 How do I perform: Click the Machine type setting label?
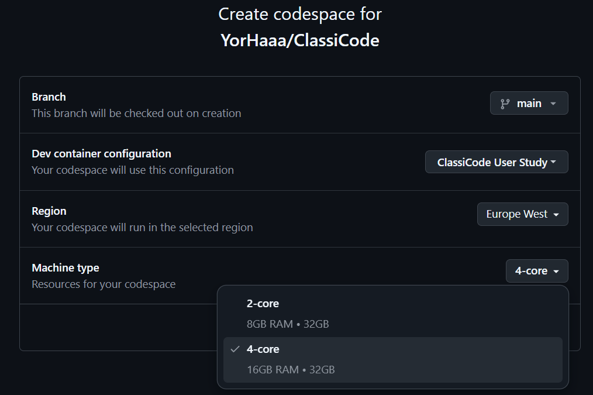65,268
